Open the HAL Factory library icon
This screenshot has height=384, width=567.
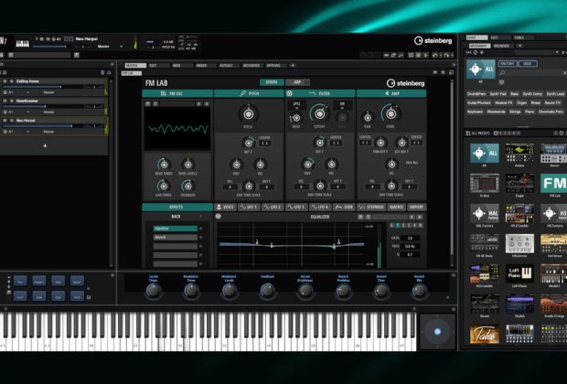[484, 213]
